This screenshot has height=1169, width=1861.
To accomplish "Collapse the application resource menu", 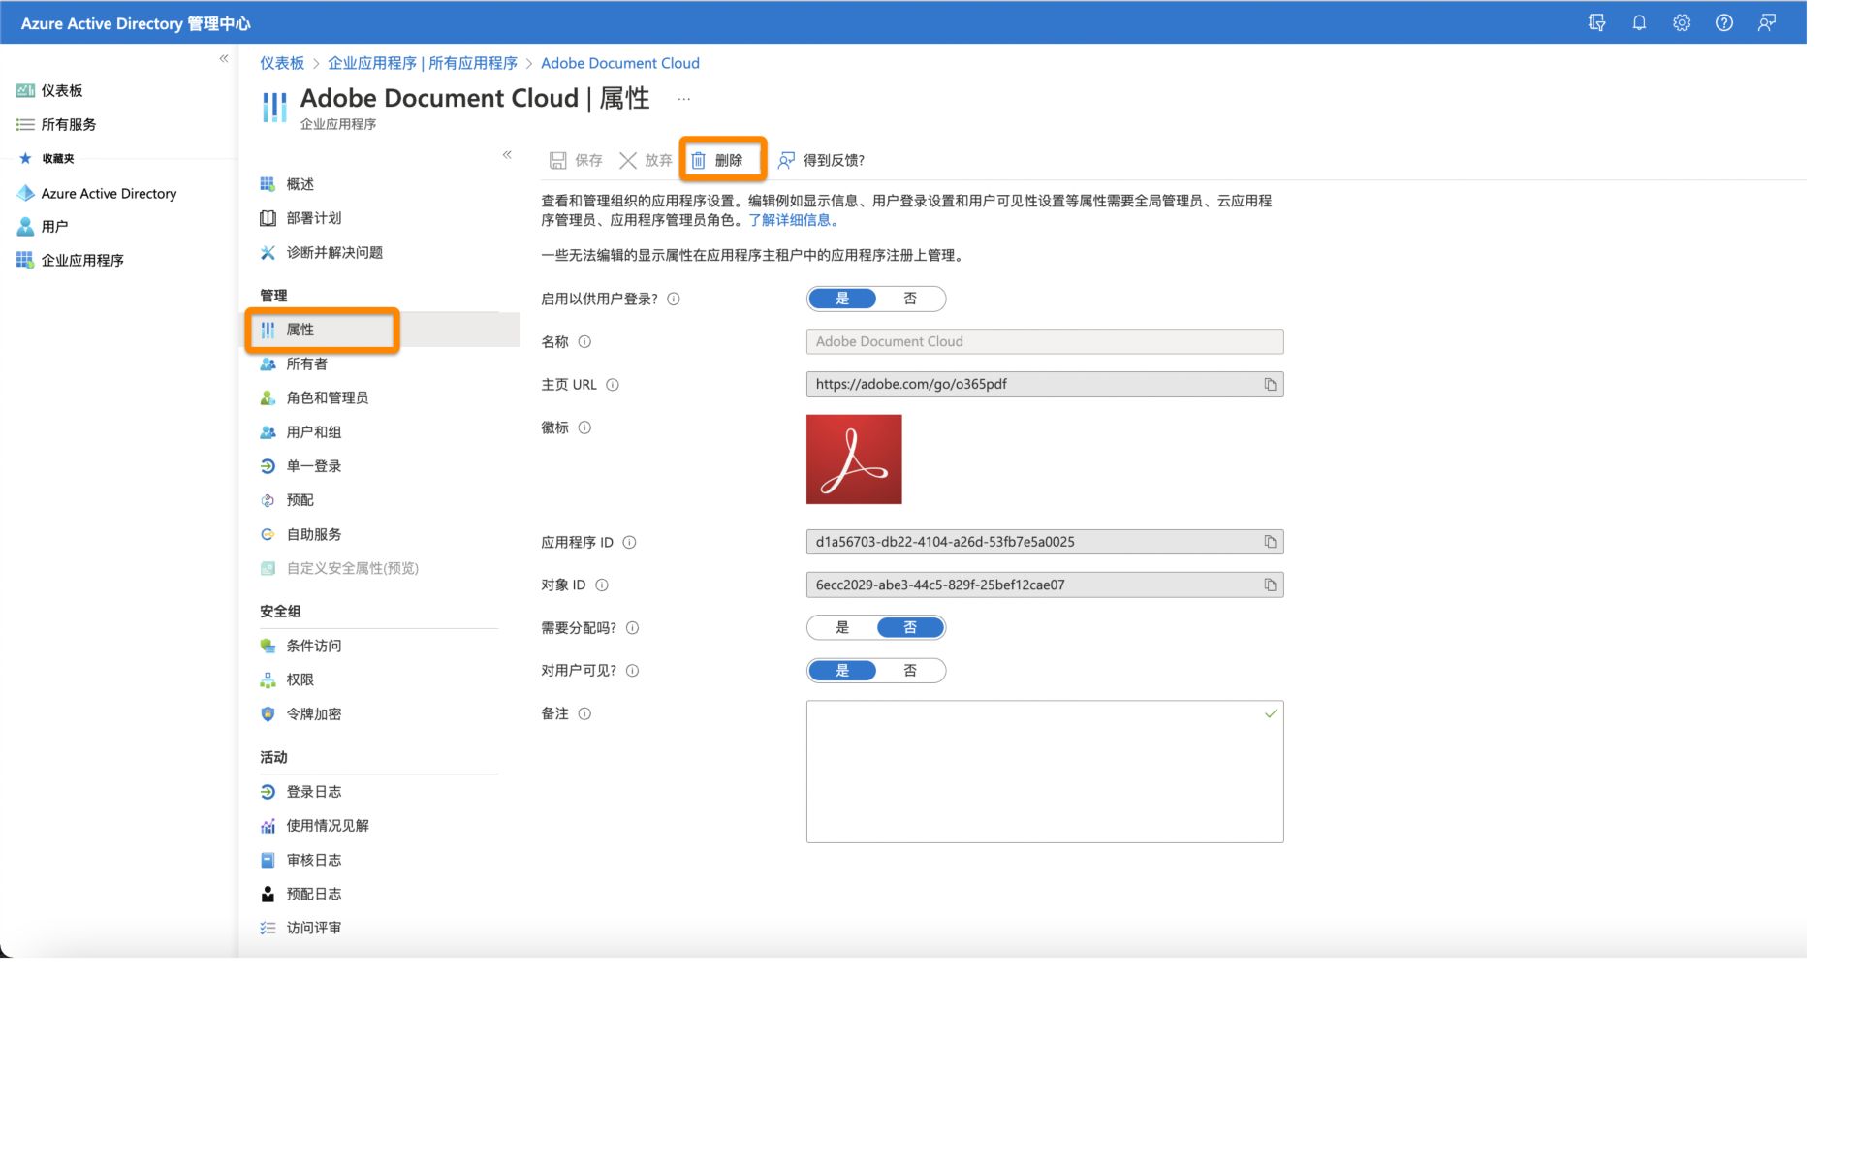I will tap(507, 154).
